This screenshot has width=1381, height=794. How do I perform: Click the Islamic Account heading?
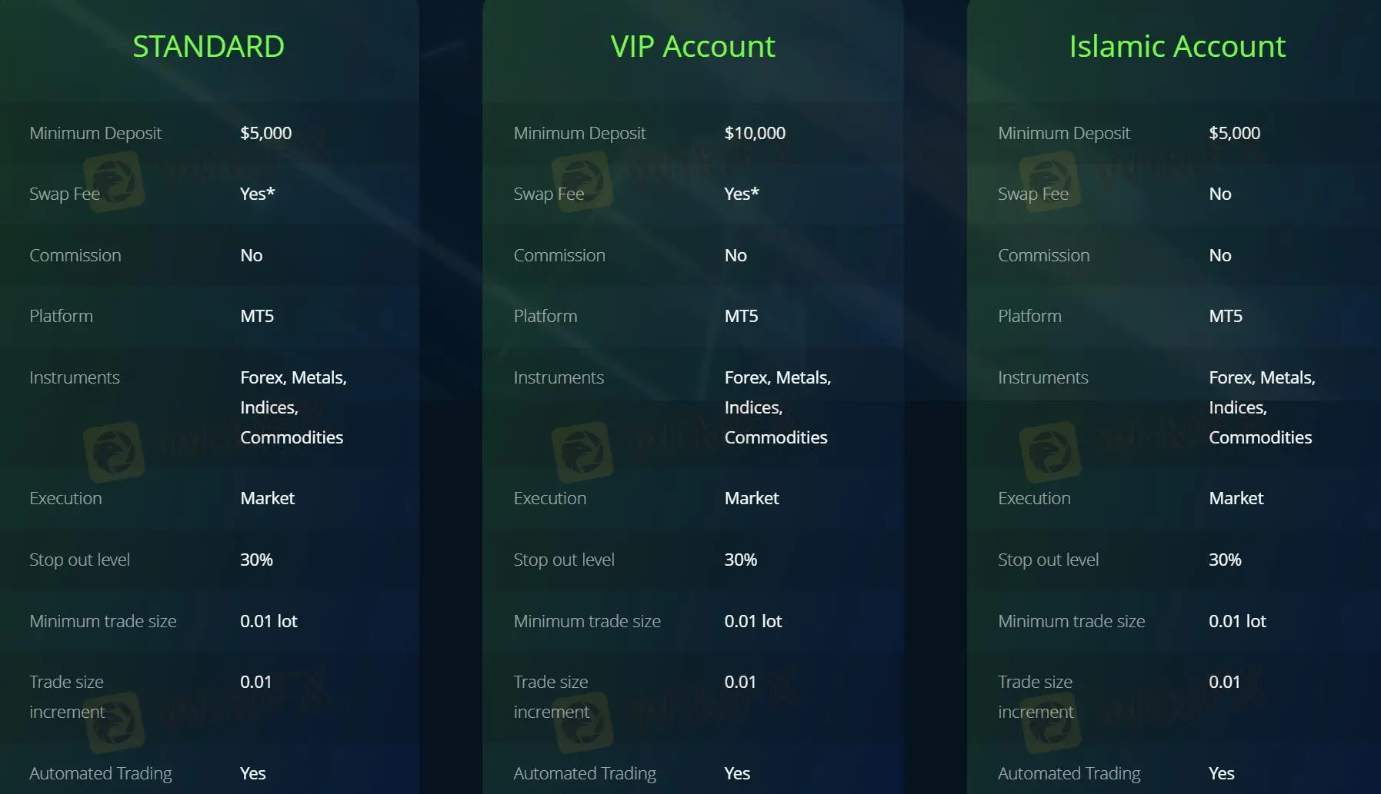point(1176,46)
